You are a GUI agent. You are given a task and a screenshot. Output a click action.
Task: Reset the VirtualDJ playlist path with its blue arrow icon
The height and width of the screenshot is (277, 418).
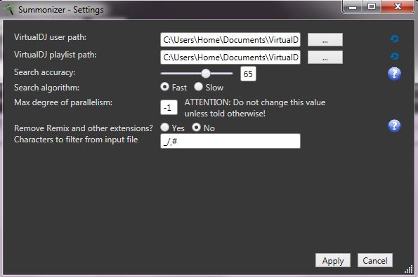coord(395,56)
